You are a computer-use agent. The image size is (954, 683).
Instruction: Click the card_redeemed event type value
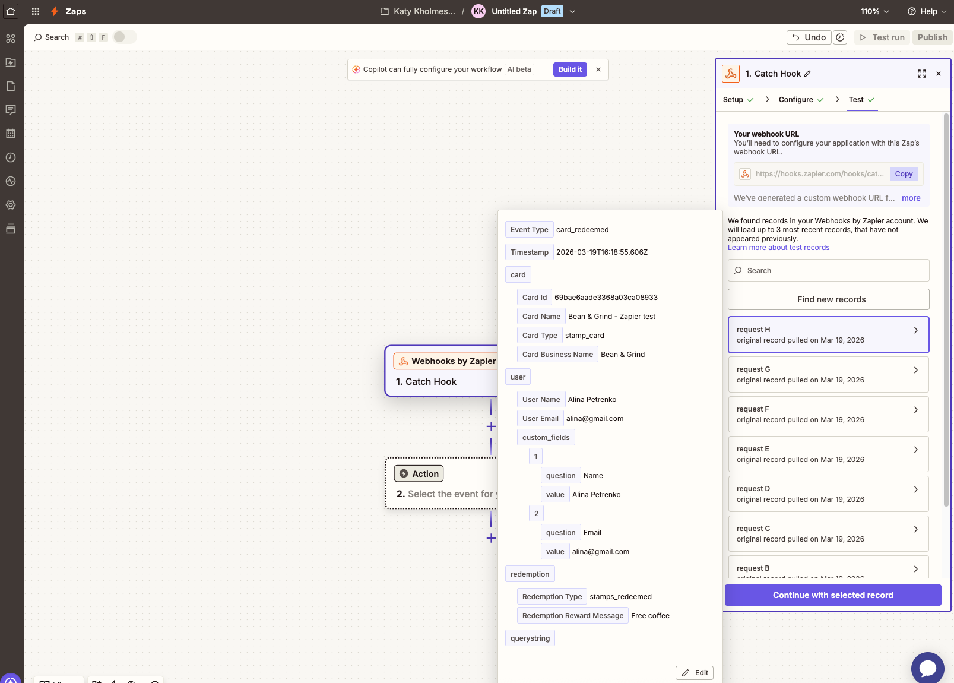click(582, 230)
